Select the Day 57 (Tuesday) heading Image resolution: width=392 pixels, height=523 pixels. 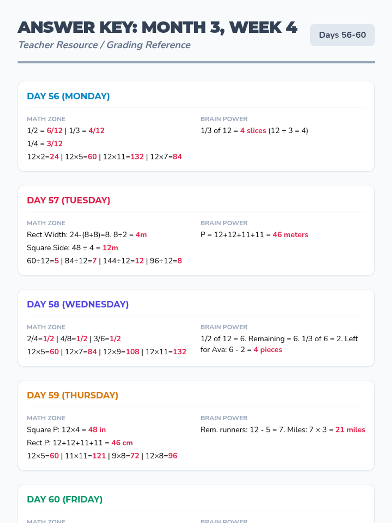pos(68,200)
